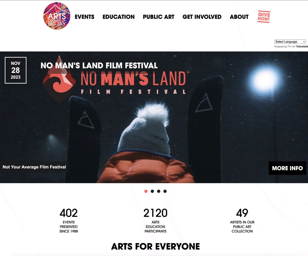Click the Google Translate attribution logo
The image size is (308, 256).
297,46
